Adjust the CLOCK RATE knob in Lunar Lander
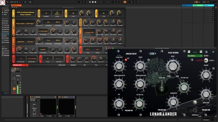Image resolution: width=218 pixels, height=122 pixels. point(119,66)
